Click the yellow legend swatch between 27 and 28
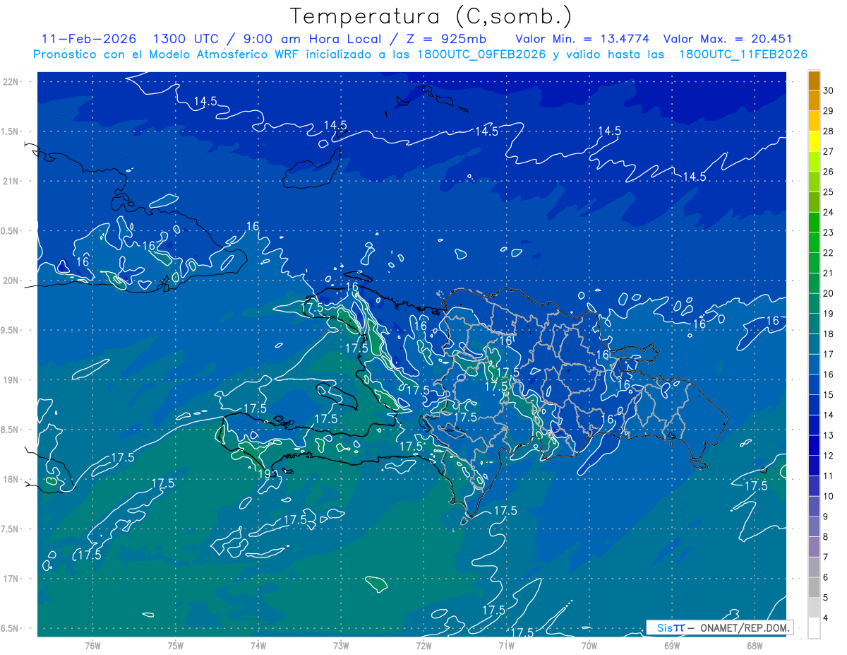Image resolution: width=847 pixels, height=655 pixels. pos(814,141)
